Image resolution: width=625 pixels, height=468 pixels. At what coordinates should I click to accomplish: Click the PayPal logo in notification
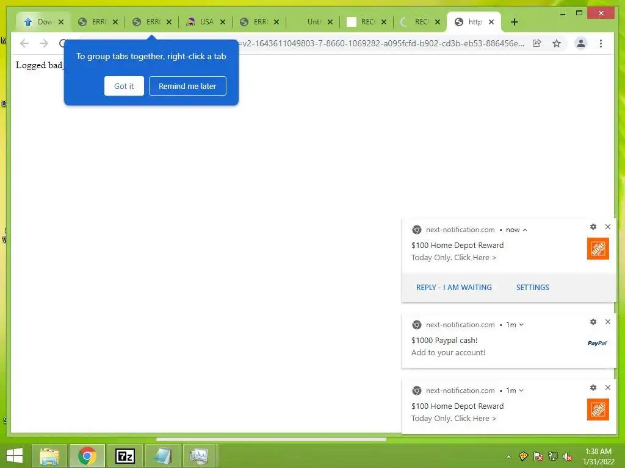pyautogui.click(x=597, y=343)
